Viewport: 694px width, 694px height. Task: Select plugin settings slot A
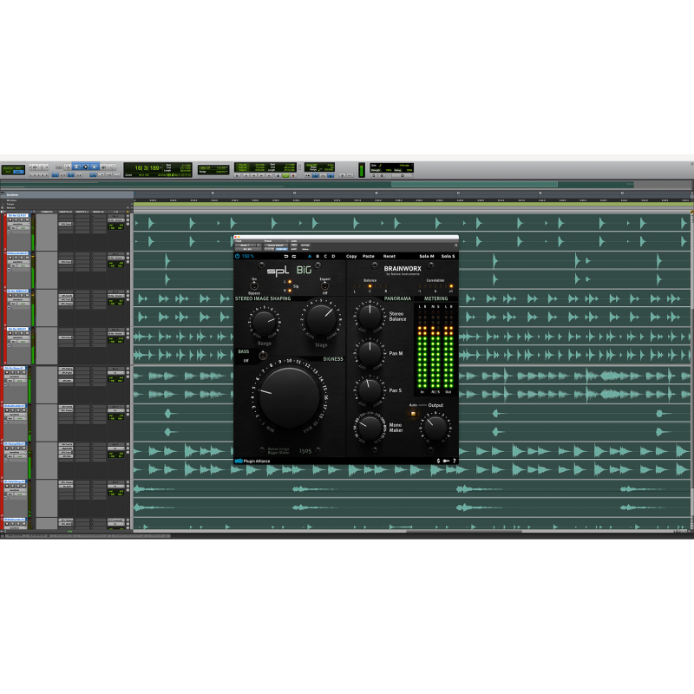click(310, 256)
